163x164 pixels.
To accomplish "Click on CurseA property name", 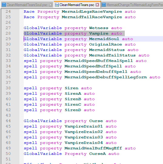I will (x=97, y=154).
